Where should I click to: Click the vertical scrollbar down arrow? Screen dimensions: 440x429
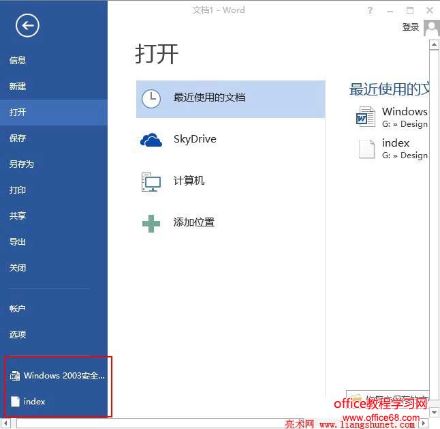point(434,413)
